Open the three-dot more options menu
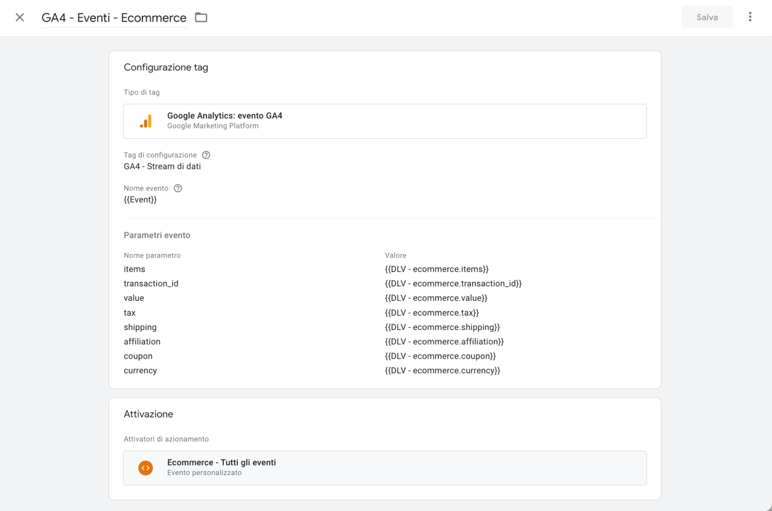This screenshot has width=772, height=511. (x=750, y=17)
